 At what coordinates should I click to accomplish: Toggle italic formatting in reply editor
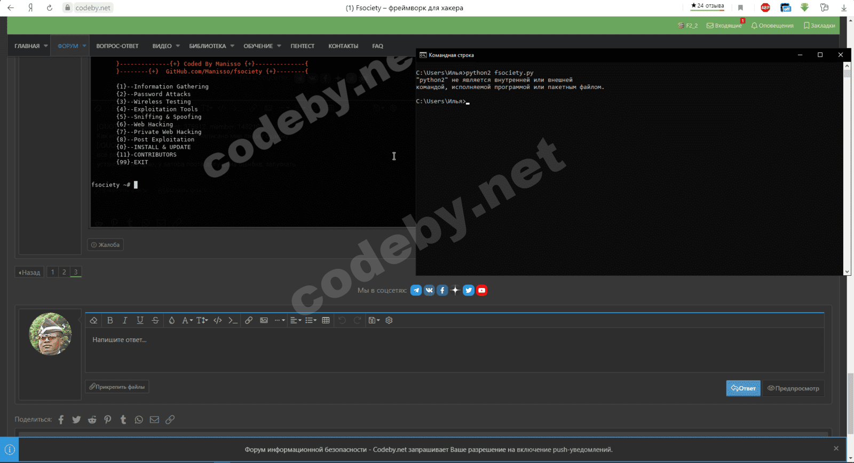[125, 320]
